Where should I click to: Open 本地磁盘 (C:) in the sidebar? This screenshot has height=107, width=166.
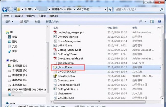click(17, 66)
